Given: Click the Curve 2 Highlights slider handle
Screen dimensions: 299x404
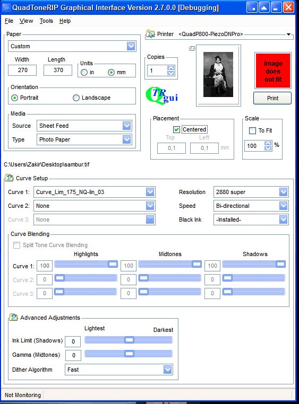Looking at the screenshot, I should point(59,278).
